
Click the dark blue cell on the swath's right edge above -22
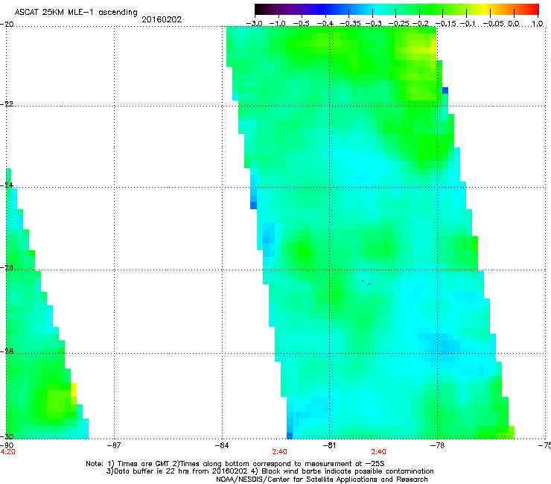pos(445,90)
